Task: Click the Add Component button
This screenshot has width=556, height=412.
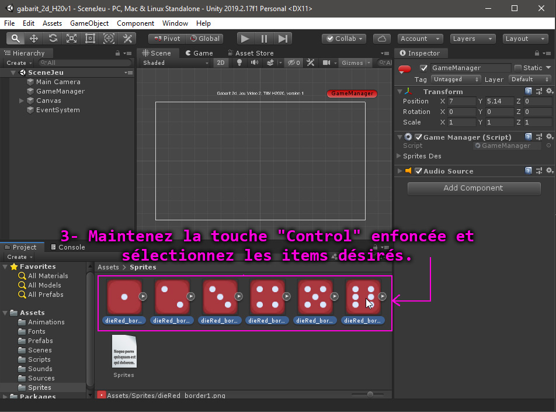Action: tap(473, 188)
